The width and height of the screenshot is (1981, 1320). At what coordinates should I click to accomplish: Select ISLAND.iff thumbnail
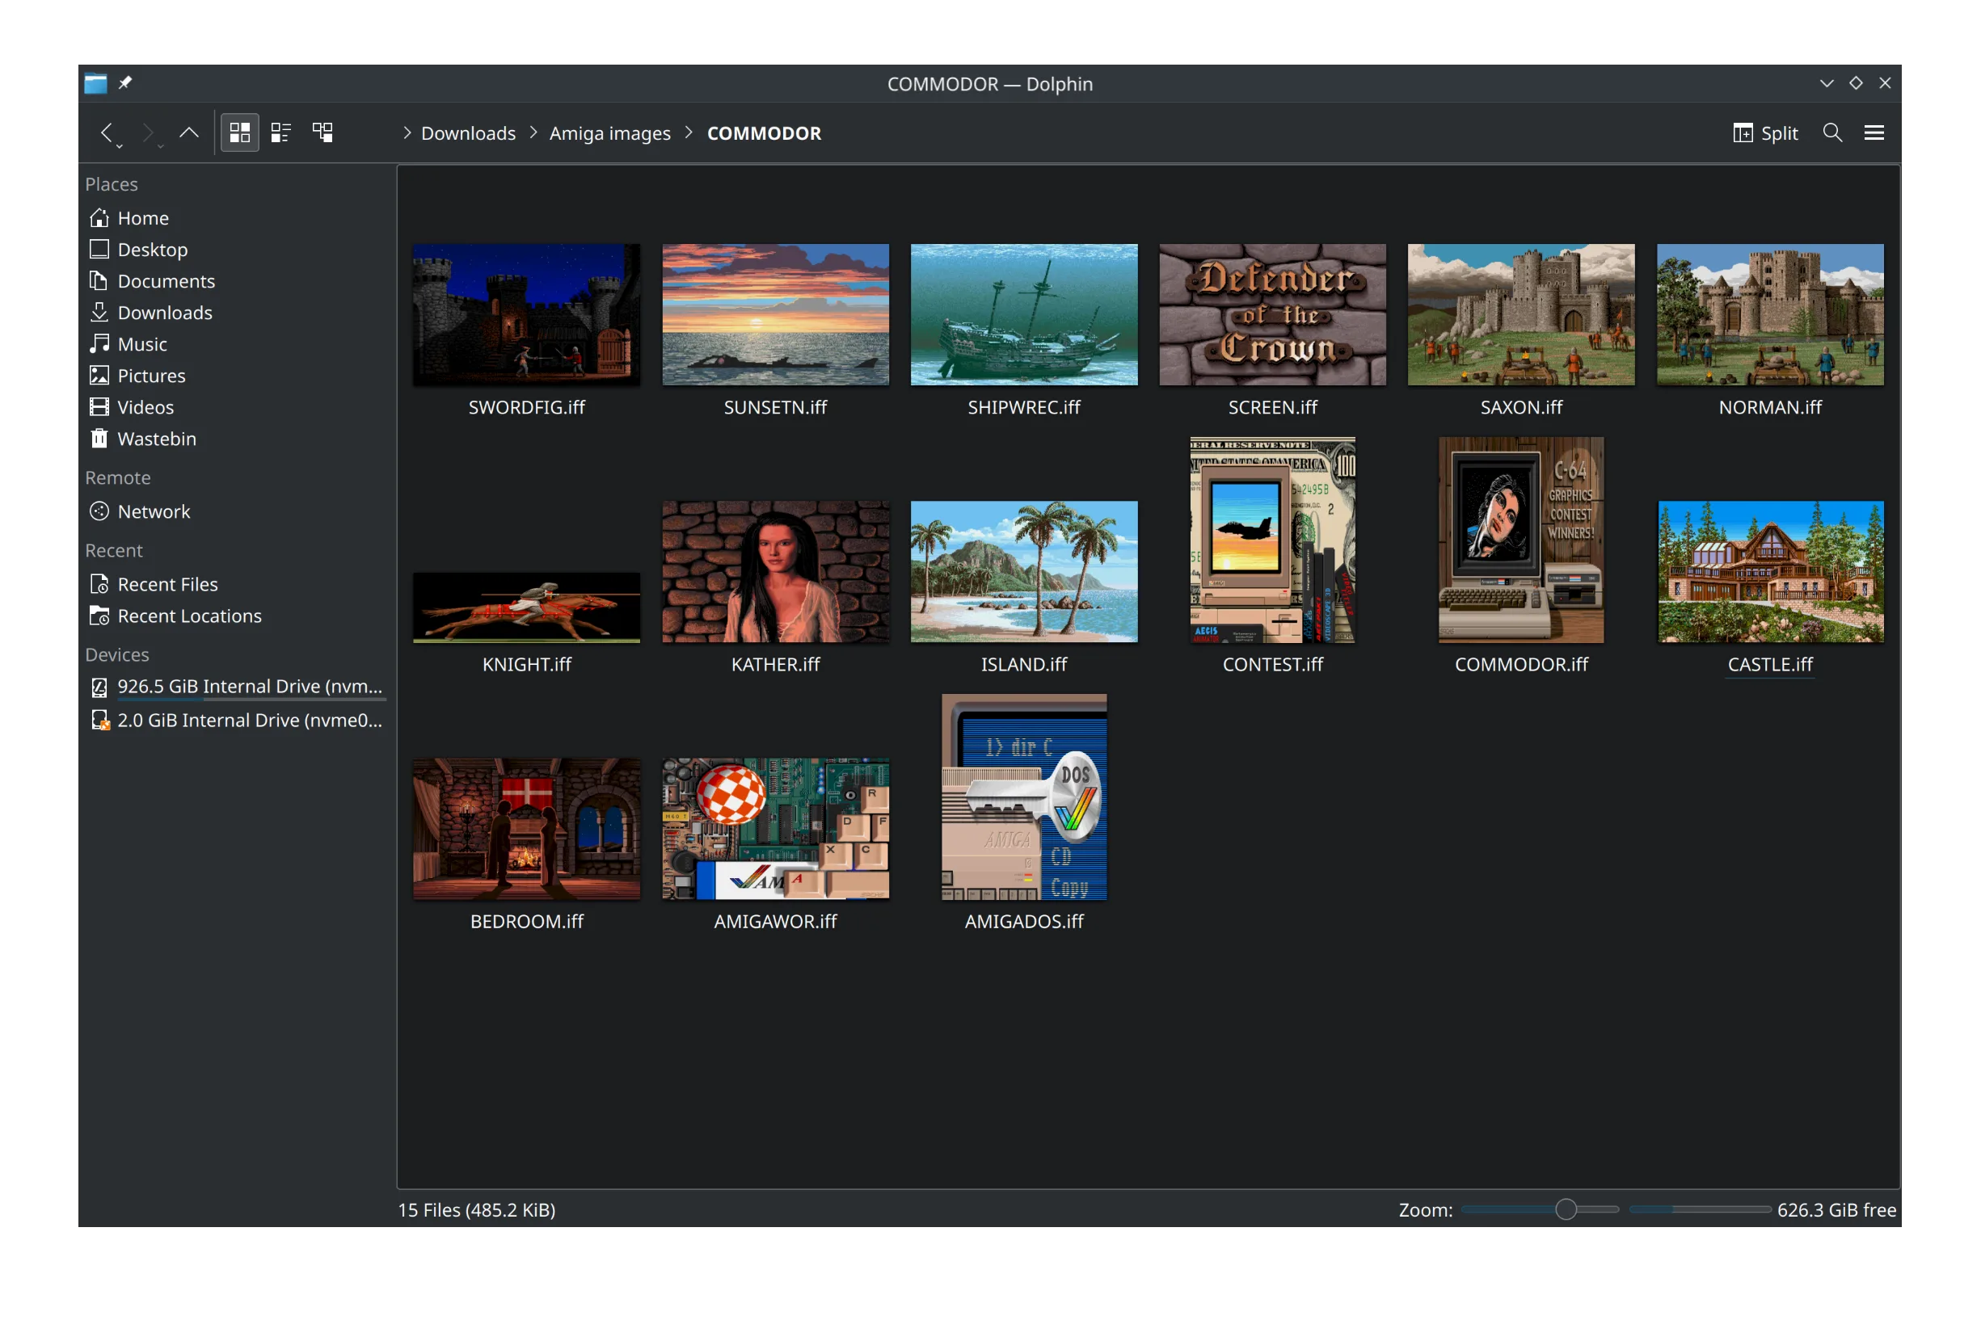pyautogui.click(x=1024, y=572)
